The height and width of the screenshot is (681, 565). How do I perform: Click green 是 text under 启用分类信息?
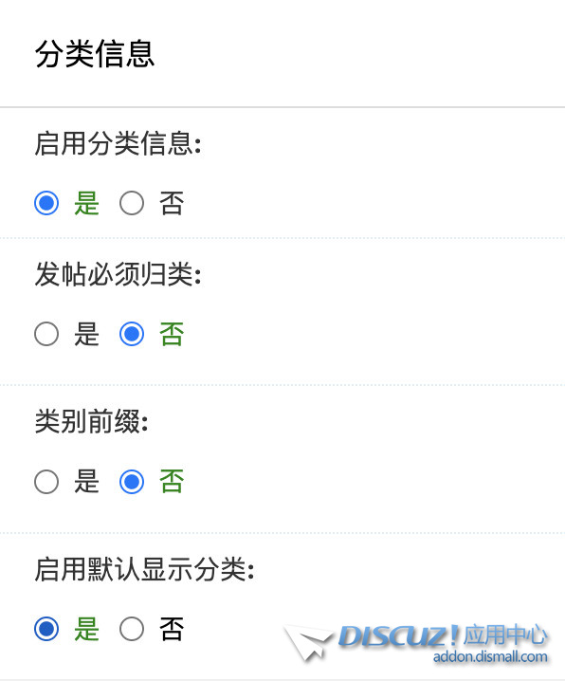click(87, 203)
